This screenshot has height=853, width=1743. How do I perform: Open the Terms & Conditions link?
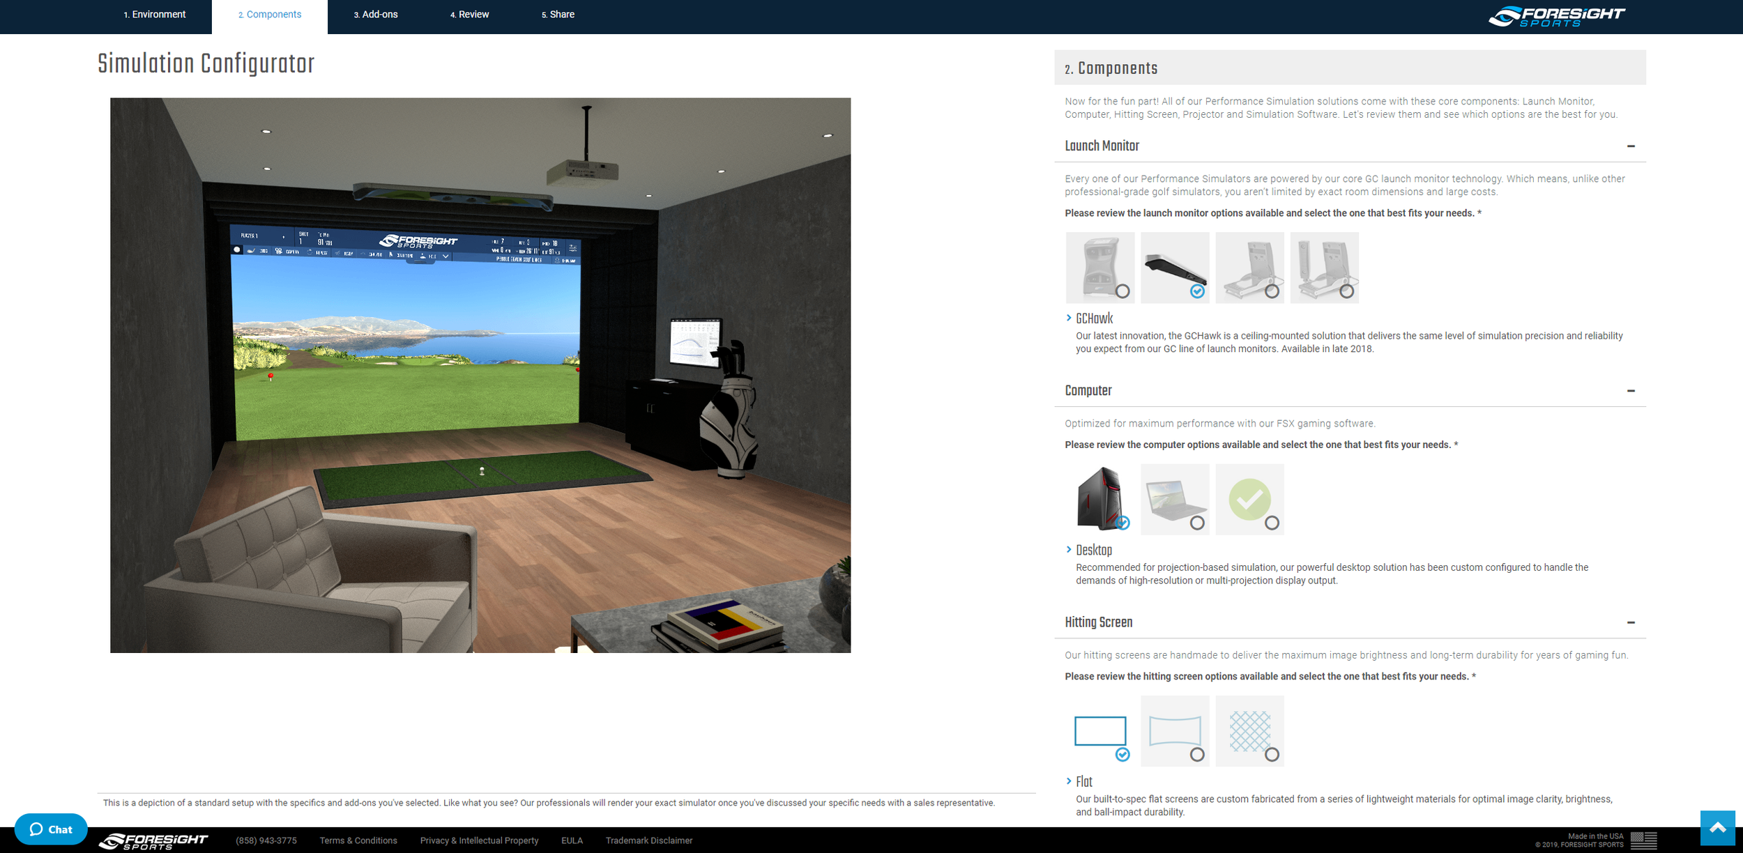coord(358,840)
